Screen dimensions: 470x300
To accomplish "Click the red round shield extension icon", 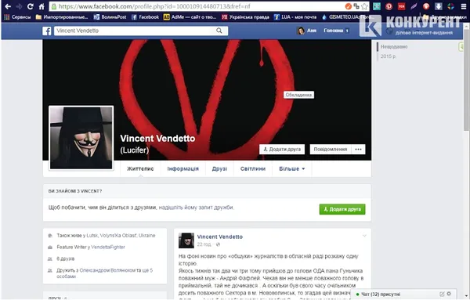I will click(426, 6).
